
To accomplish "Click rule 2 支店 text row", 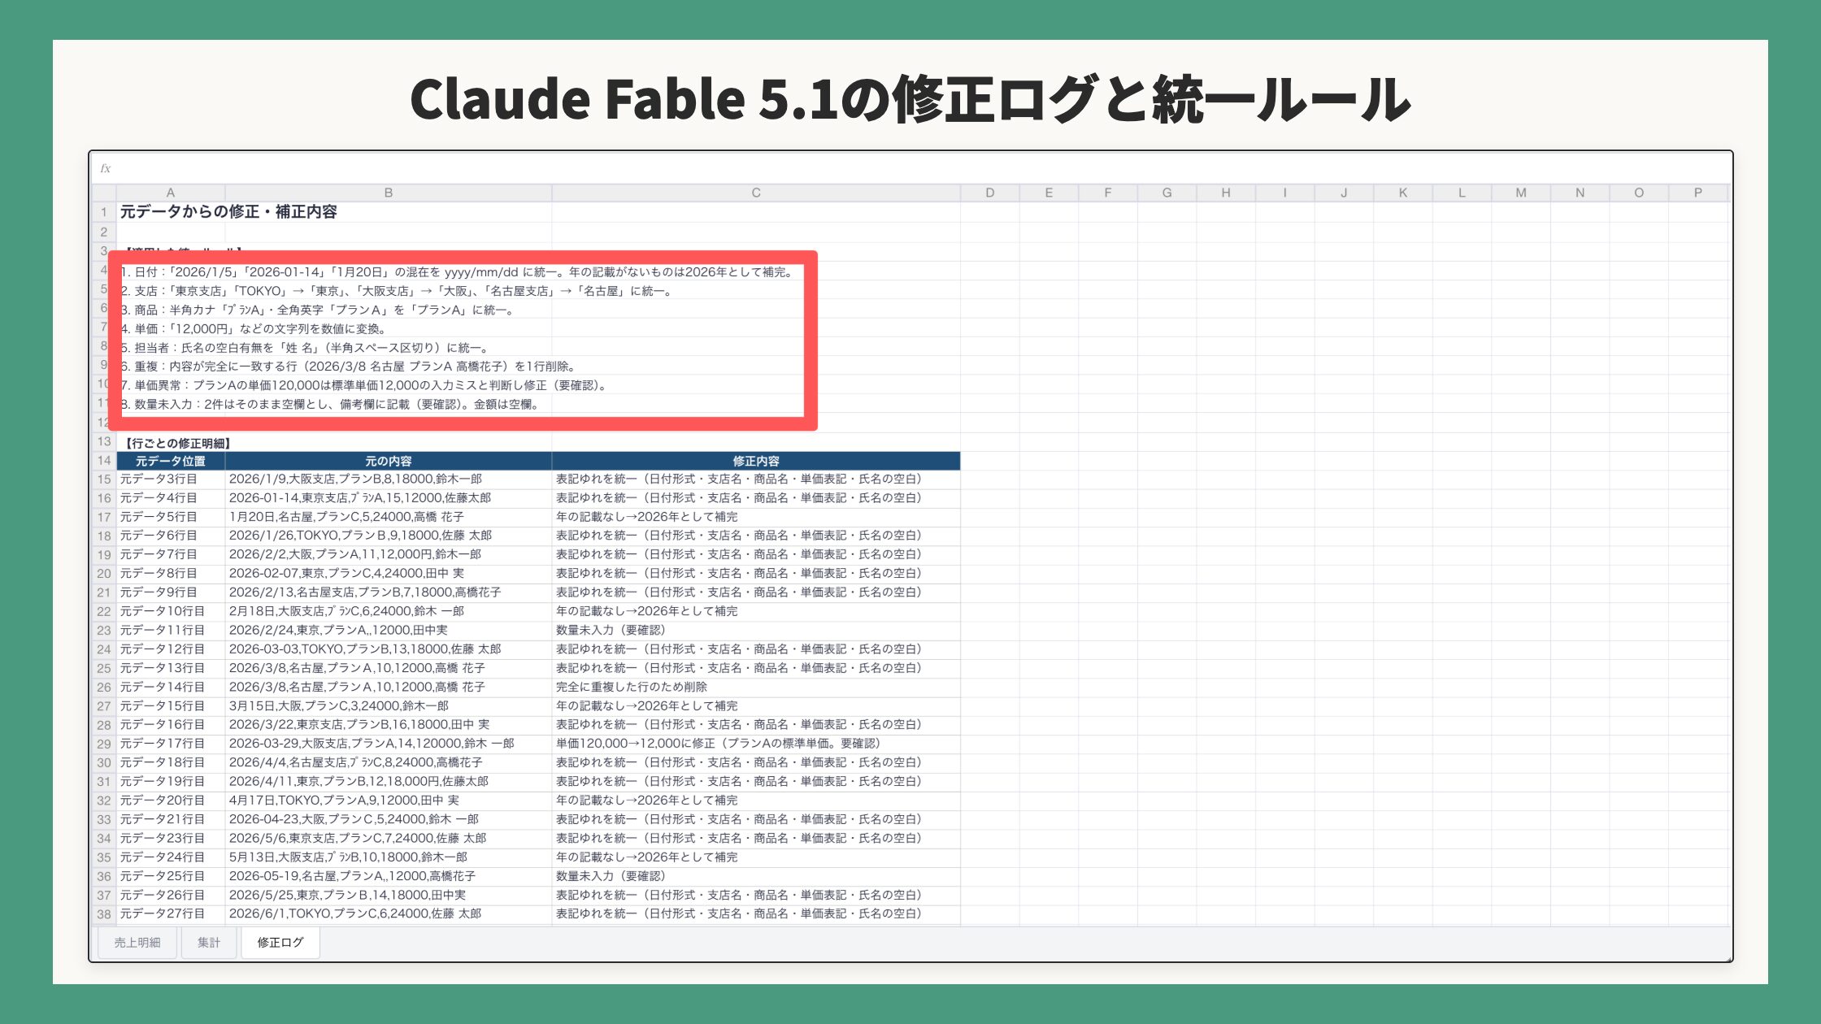I will click(398, 291).
